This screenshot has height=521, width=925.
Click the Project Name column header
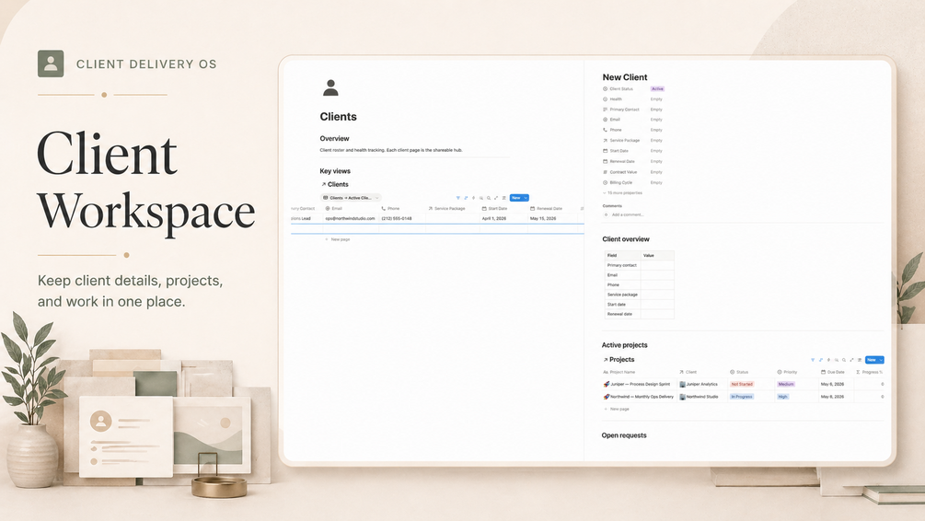[x=619, y=372]
